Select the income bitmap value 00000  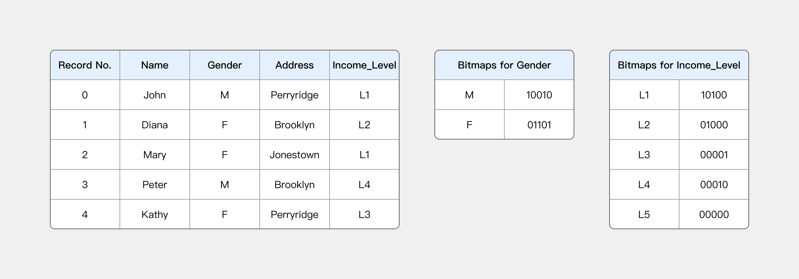714,215
